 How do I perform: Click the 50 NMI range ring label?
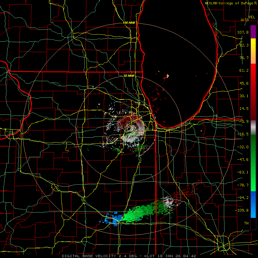[129, 76]
